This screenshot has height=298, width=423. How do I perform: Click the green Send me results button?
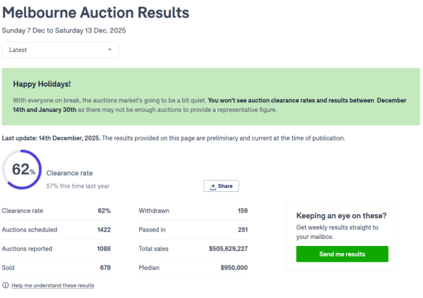[342, 254]
